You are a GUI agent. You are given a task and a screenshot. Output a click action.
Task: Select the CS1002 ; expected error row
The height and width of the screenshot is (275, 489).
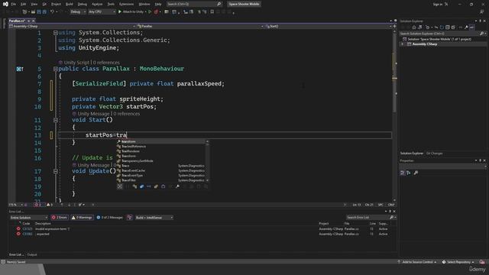click(x=202, y=234)
